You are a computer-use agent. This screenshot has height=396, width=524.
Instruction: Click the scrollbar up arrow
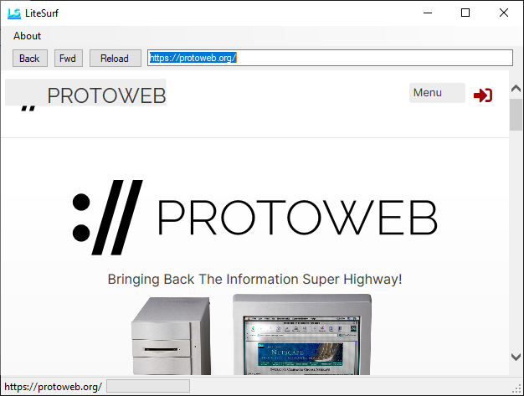(x=516, y=88)
